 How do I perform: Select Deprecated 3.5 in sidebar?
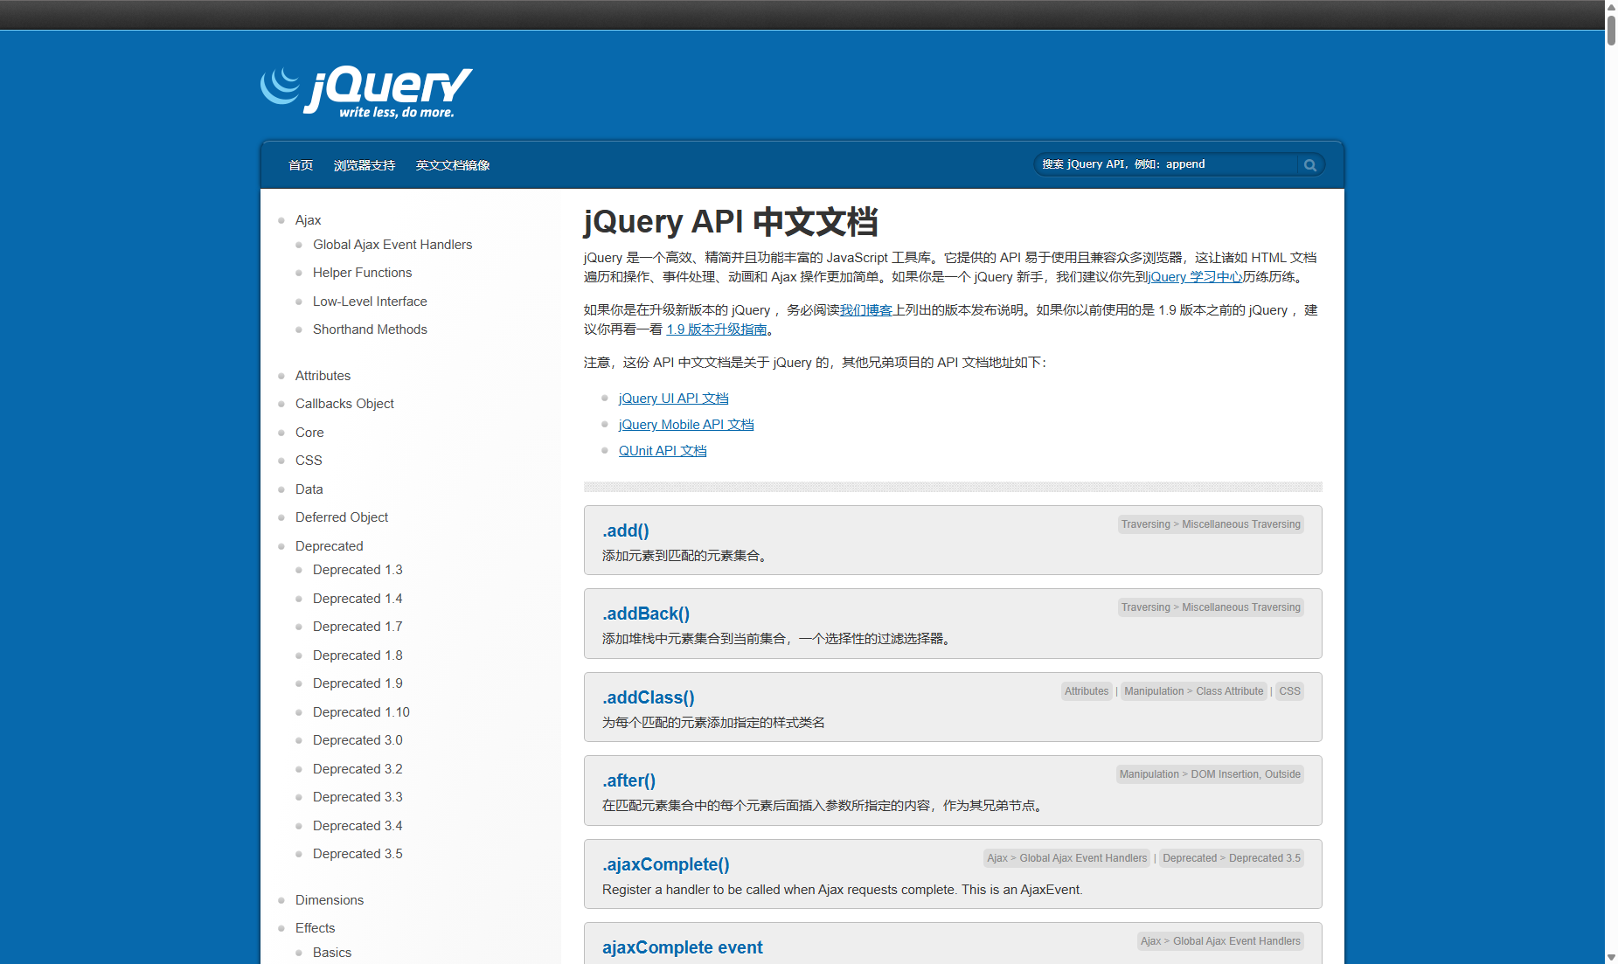[358, 854]
